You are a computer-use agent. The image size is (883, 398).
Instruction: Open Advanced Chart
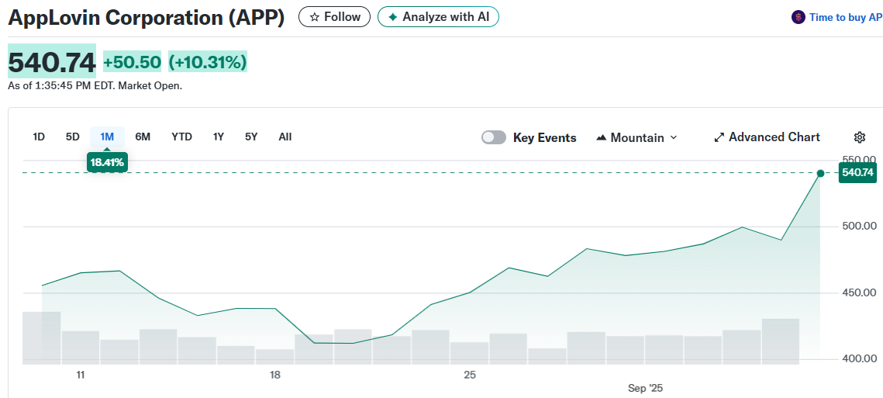[767, 137]
